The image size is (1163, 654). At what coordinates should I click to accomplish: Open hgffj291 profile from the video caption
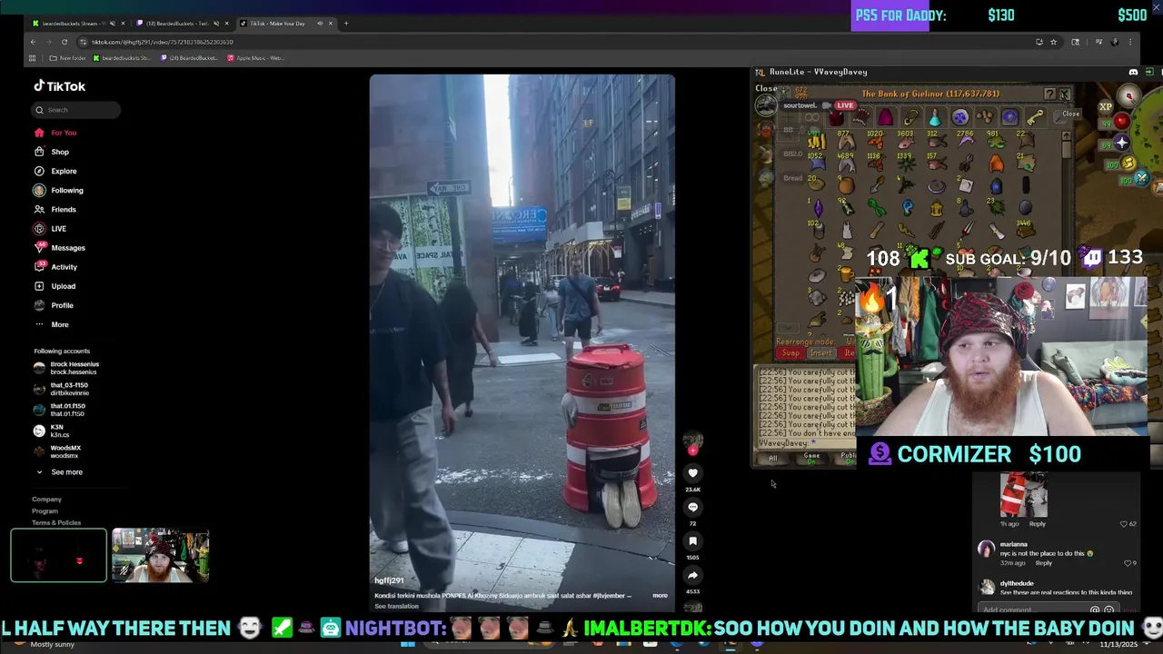(389, 580)
